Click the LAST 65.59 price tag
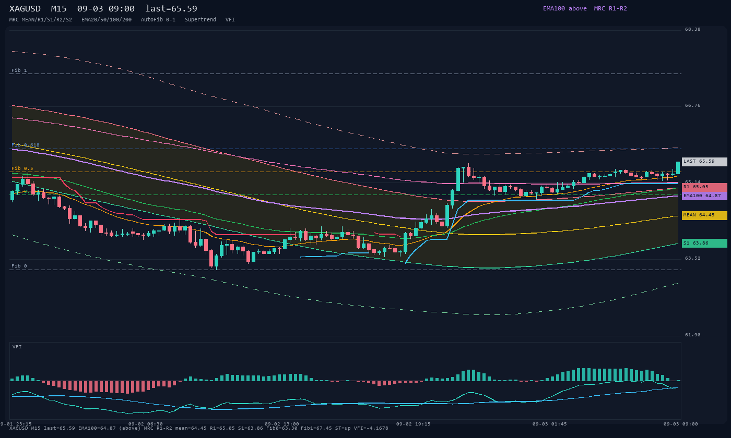731x438 pixels. pyautogui.click(x=704, y=162)
